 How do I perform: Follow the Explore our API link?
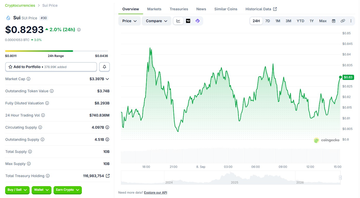point(156,193)
